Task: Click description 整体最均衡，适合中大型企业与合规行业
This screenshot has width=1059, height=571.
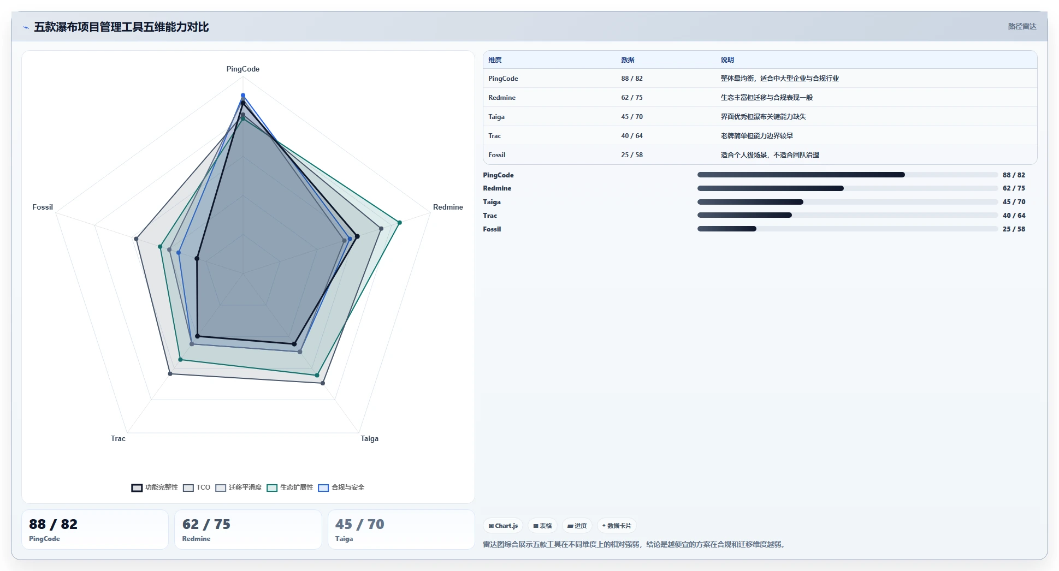Action: coord(779,79)
